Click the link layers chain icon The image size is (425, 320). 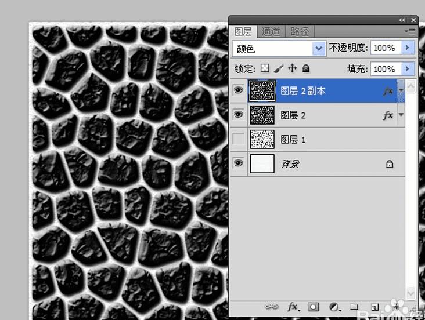(271, 307)
